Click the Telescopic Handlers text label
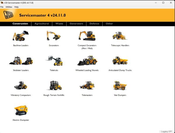The width and height of the screenshot is (175, 133). tap(120, 45)
